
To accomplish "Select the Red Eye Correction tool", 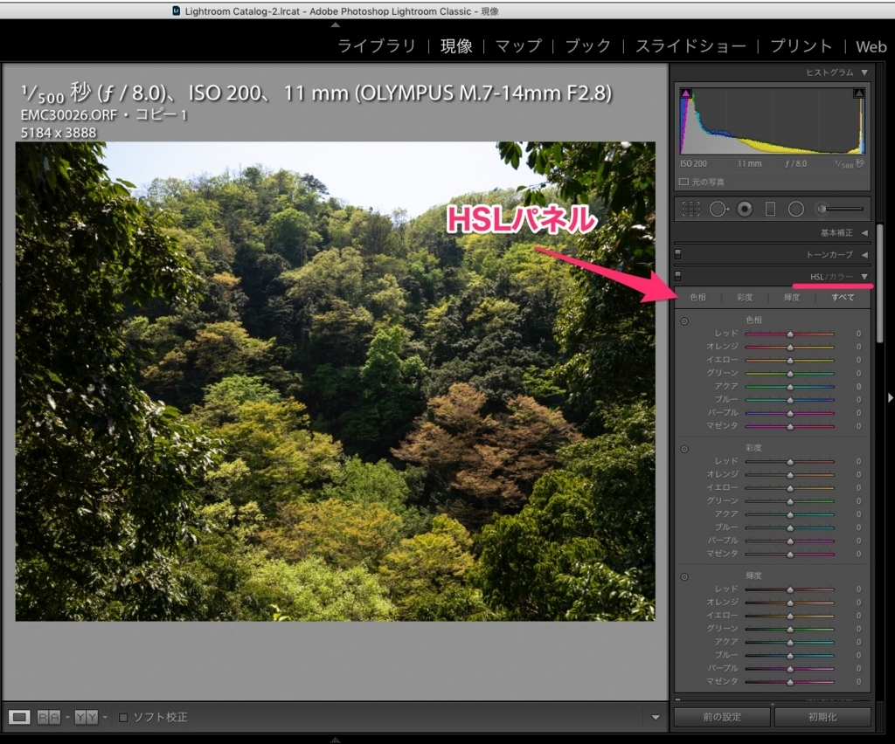I will tap(745, 209).
